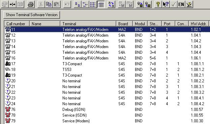
Task: Select call number 16 row
Action: [107, 58]
